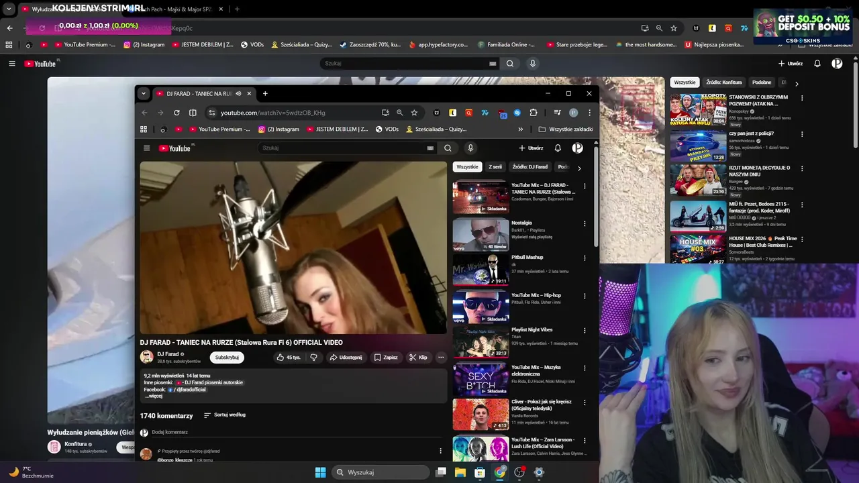Open a new tab in front Chrome window
This screenshot has height=483, width=859.
(x=265, y=94)
